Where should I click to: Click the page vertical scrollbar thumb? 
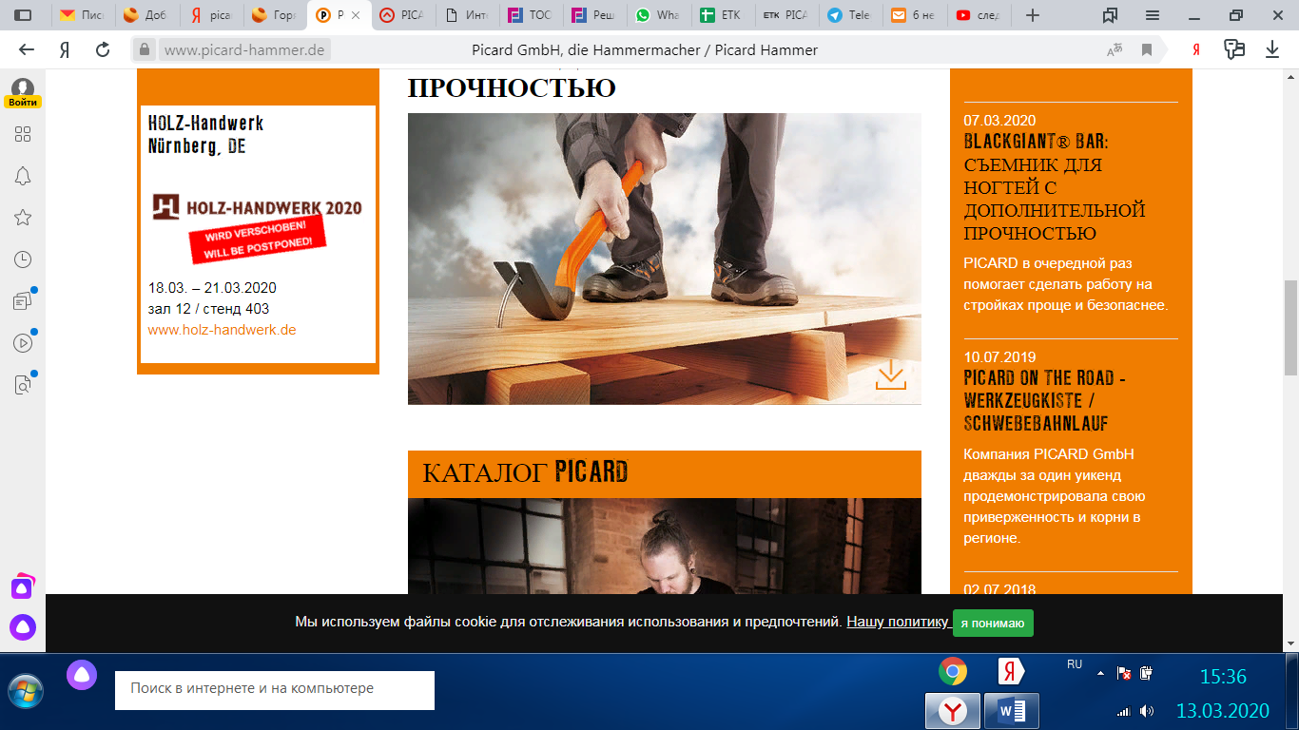click(1290, 328)
